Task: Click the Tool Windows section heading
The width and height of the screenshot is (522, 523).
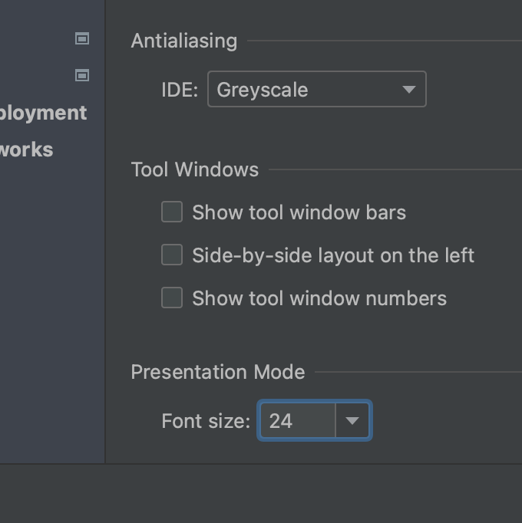Action: pos(195,169)
